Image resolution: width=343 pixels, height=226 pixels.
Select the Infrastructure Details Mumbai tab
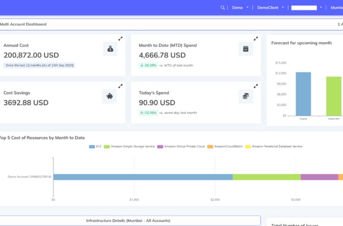click(128, 221)
